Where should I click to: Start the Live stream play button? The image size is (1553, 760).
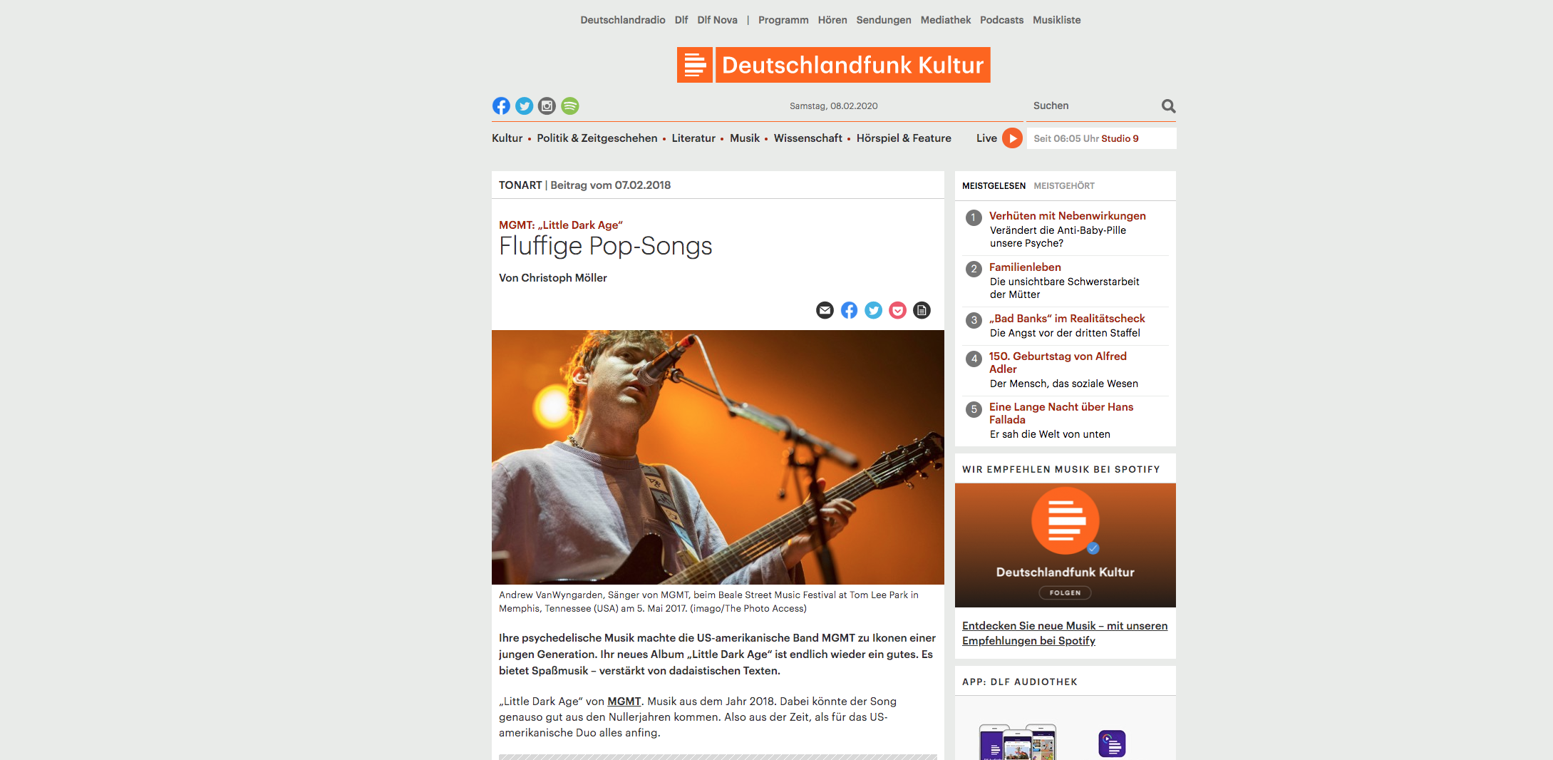click(1012, 138)
